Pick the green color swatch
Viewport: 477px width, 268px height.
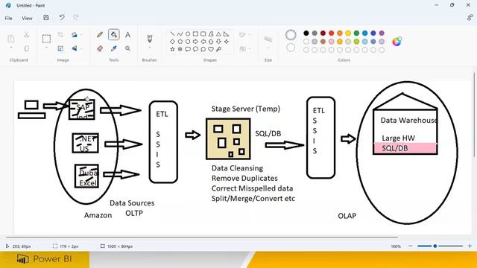click(x=356, y=33)
